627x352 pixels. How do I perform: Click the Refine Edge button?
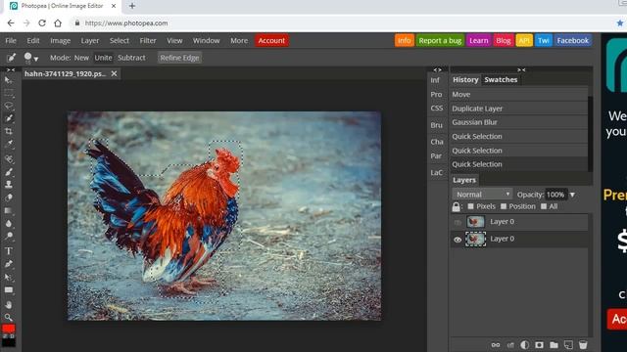[179, 58]
